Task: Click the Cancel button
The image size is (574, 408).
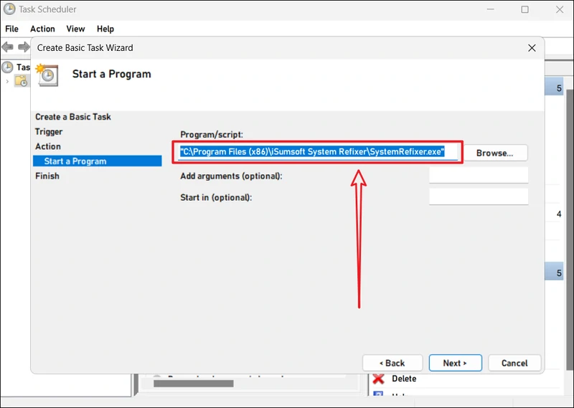Action: point(514,363)
